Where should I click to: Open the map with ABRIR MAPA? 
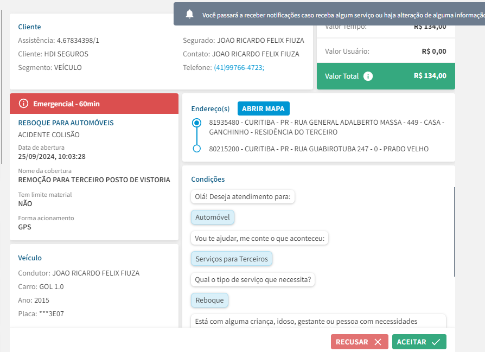point(263,108)
